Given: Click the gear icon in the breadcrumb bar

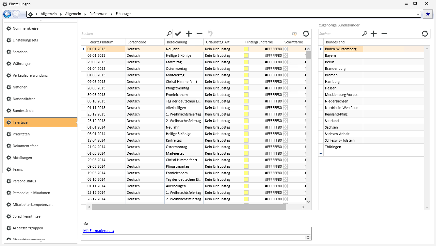Looking at the screenshot, I should click(30, 14).
